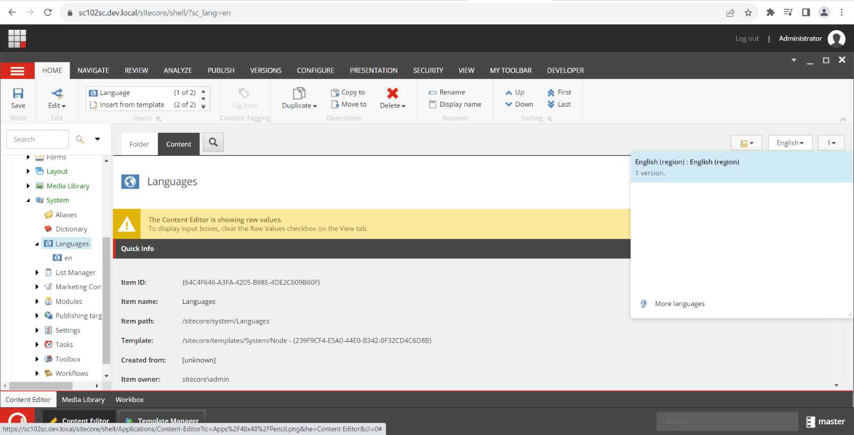Expand the Settings tree node
Screen dimensions: 854x435
coord(37,330)
